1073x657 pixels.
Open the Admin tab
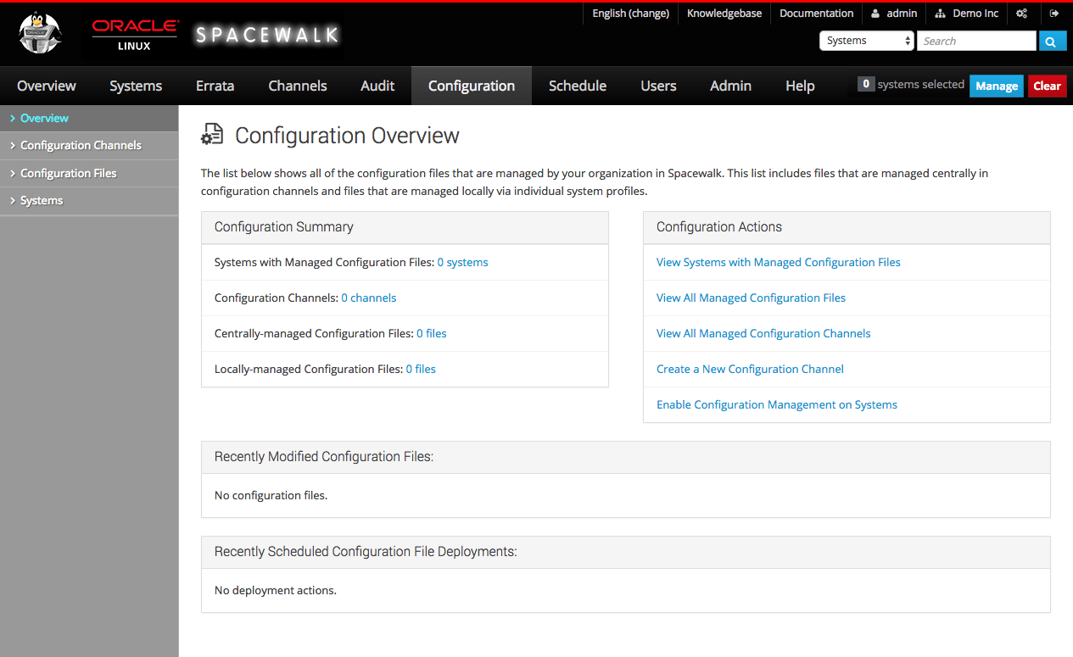730,86
